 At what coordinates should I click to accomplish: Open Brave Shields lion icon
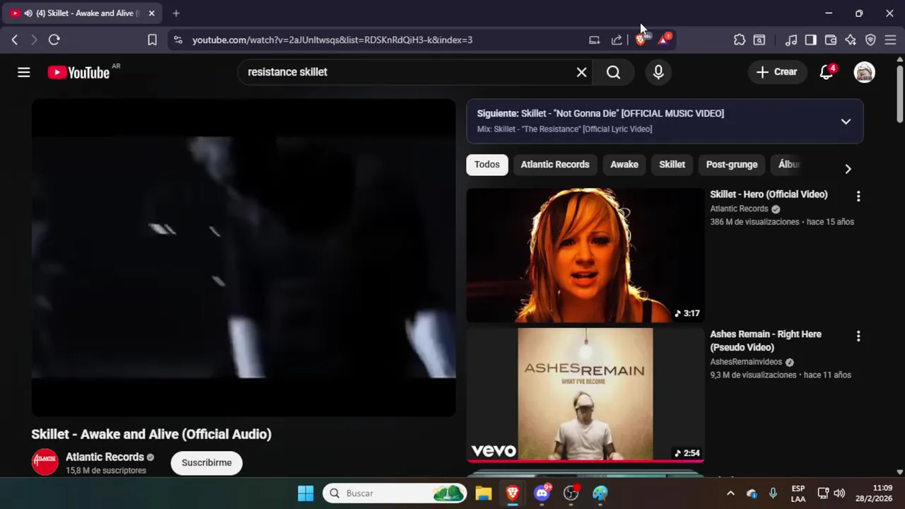[x=641, y=40]
